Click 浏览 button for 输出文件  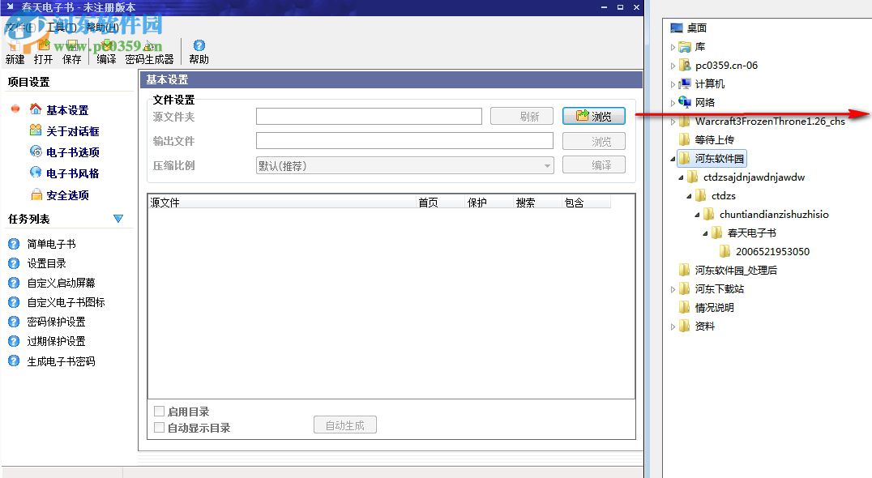[x=593, y=141]
